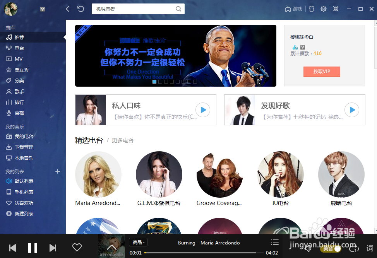Play the 私人口味 personal taste station
The height and width of the screenshot is (258, 377).
[203, 110]
